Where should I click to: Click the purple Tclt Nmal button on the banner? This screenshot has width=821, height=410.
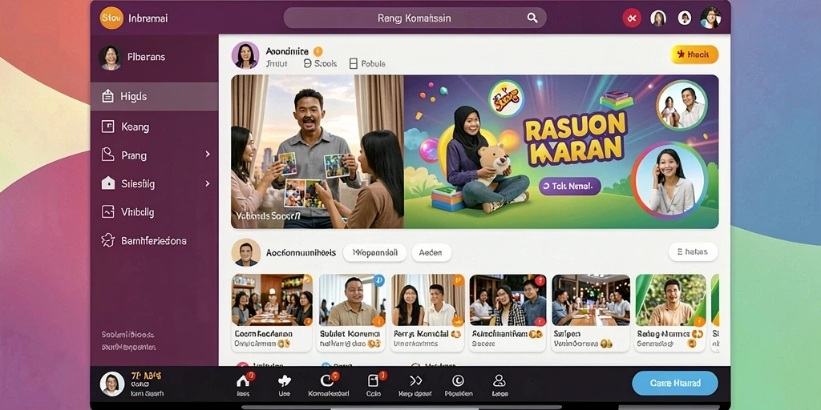570,186
